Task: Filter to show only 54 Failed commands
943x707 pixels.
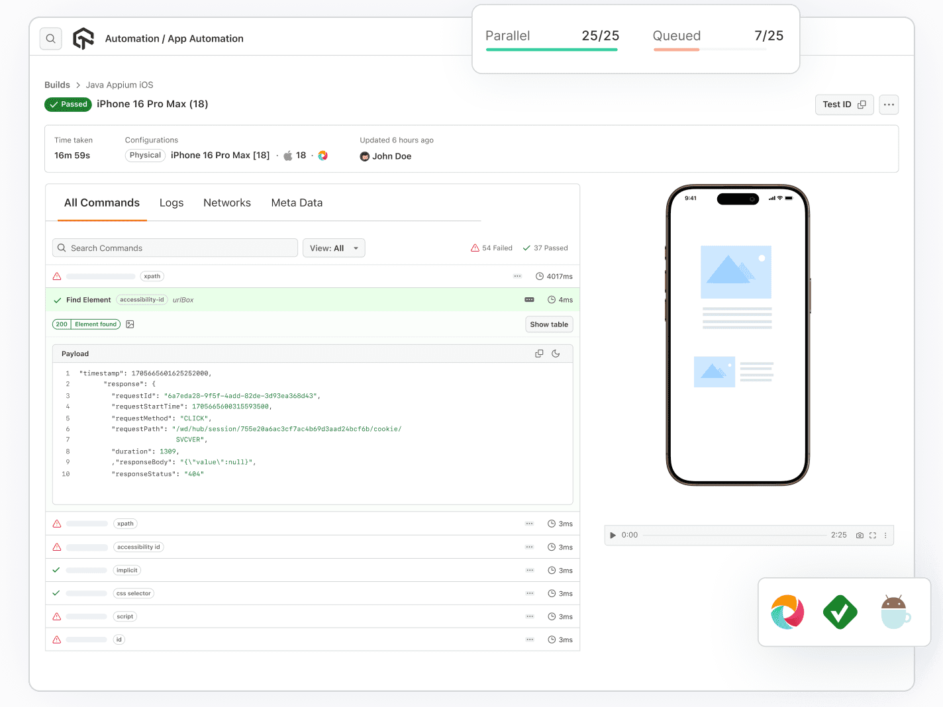Action: [491, 248]
